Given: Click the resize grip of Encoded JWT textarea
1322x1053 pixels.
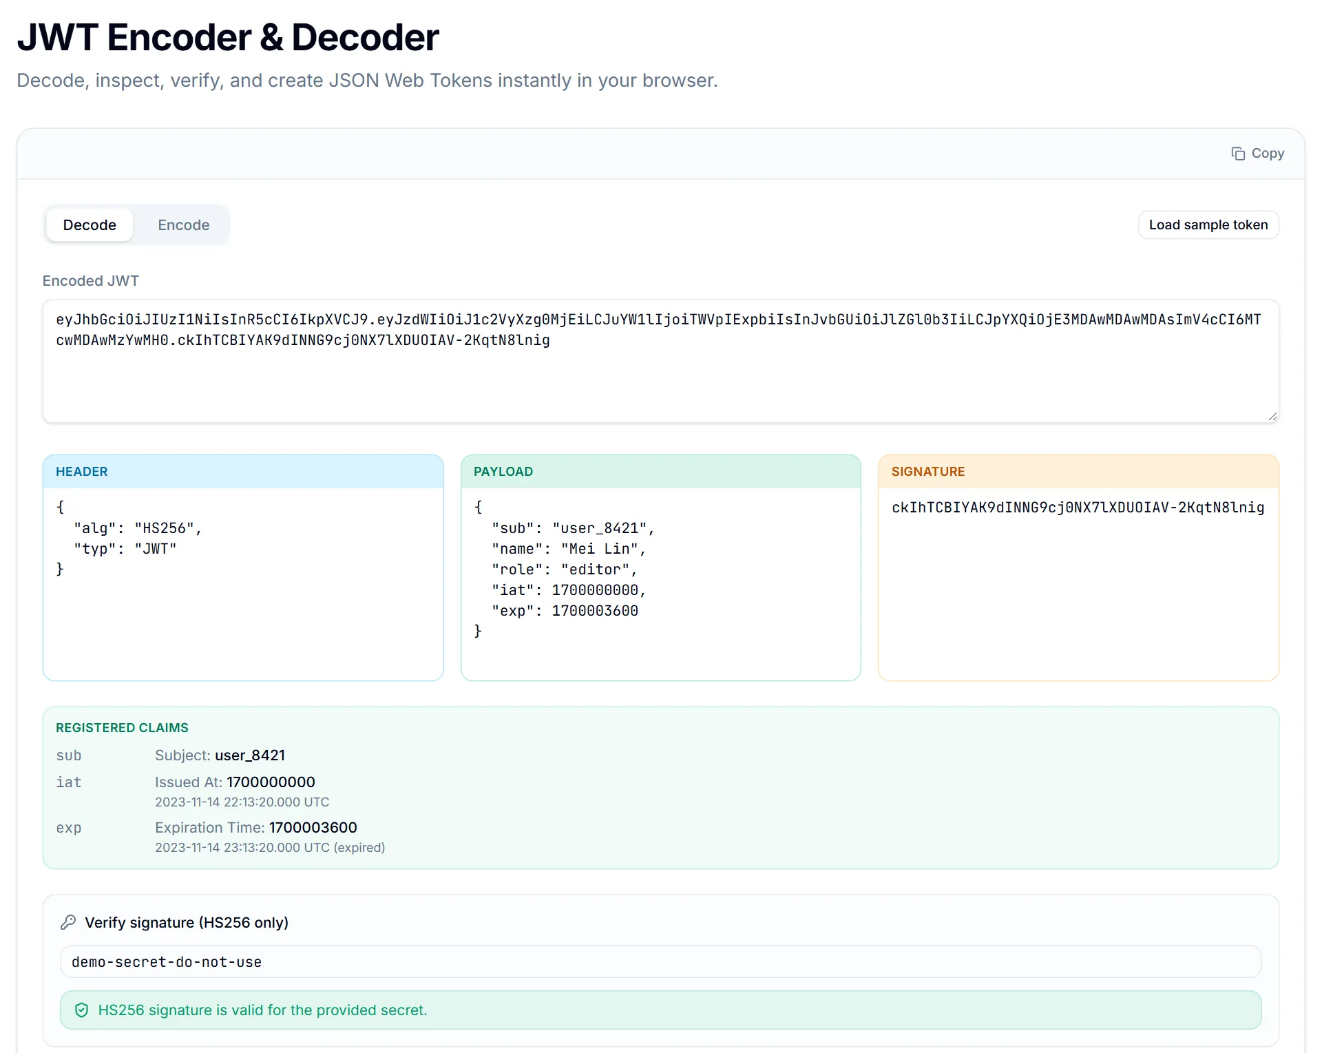Looking at the screenshot, I should click(1272, 416).
